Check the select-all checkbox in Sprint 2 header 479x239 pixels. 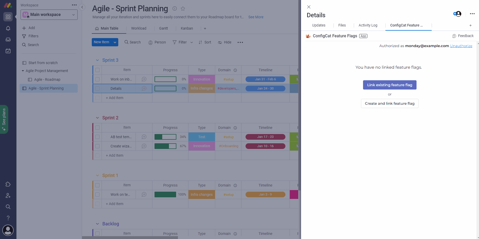pos(97,127)
